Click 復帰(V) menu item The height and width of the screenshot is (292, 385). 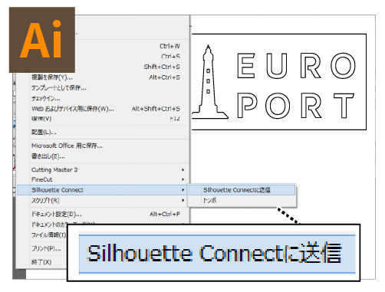[102, 119]
